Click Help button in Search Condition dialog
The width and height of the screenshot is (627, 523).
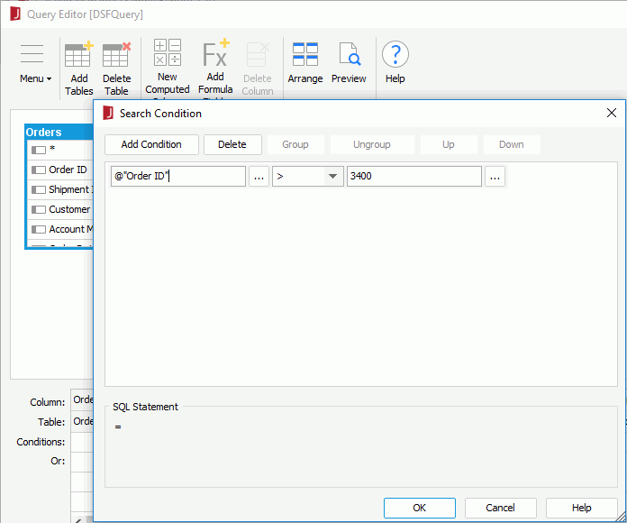pyautogui.click(x=581, y=508)
